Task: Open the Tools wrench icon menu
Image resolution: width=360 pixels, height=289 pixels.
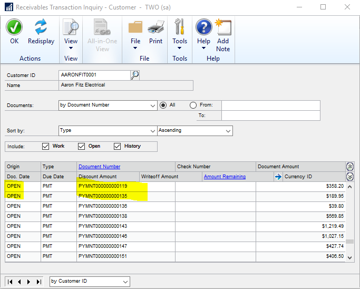Action: 180,27
